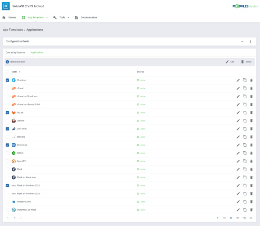Show 10 items per page
This screenshot has height=226, width=260.
point(224,218)
